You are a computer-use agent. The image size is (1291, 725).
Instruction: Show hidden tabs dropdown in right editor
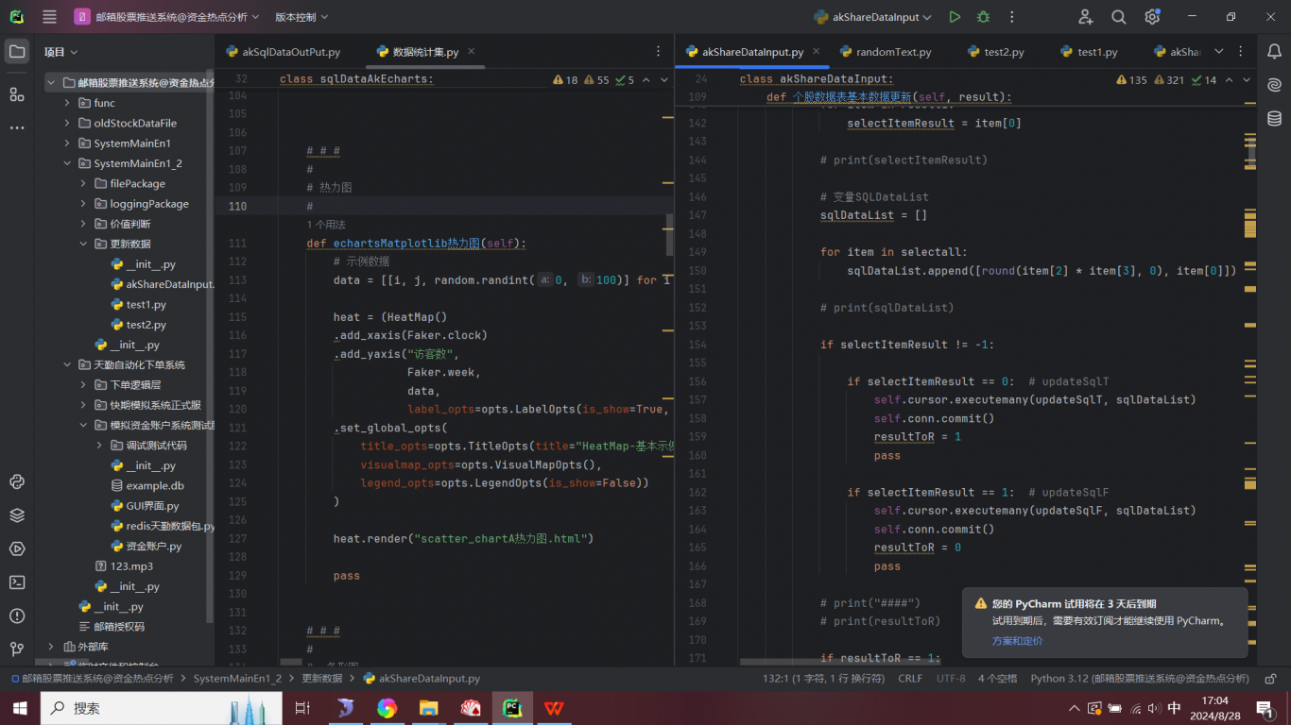click(x=1218, y=52)
